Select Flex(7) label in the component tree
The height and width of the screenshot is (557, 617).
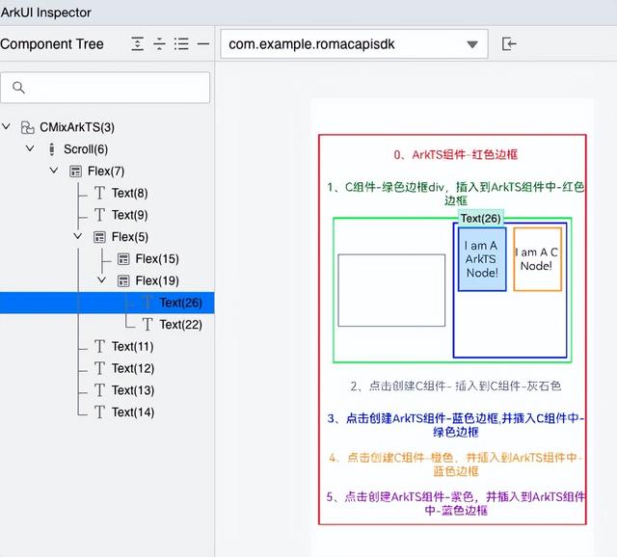click(x=106, y=172)
